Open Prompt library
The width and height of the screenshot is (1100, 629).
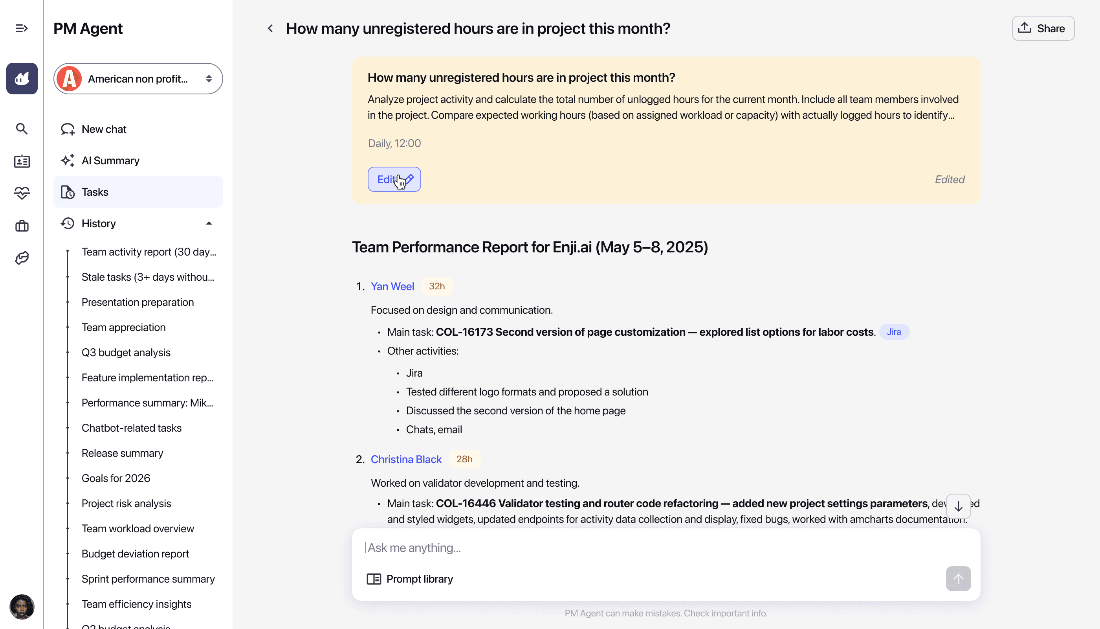(x=410, y=579)
